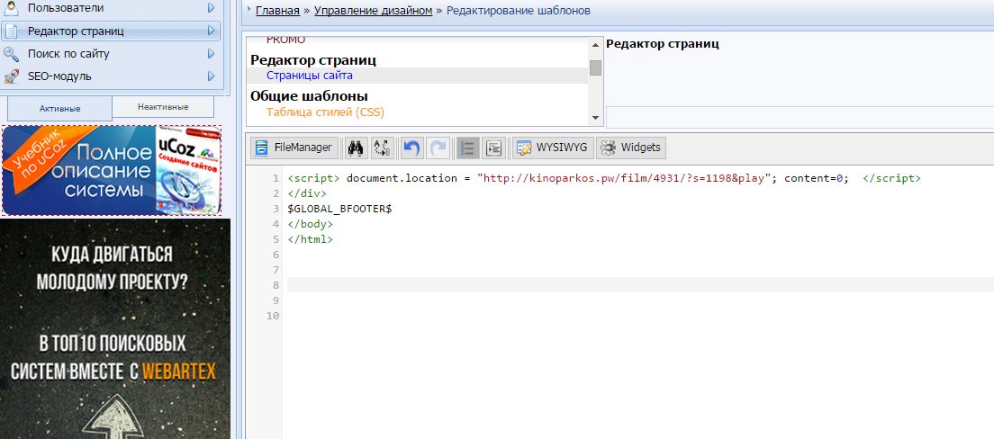The height and width of the screenshot is (439, 994).
Task: Click the closing </body> tag line
Action: [x=310, y=224]
